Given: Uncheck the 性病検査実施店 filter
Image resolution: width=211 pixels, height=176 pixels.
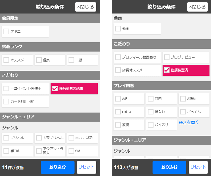Looking at the screenshot, I should pos(55,88).
